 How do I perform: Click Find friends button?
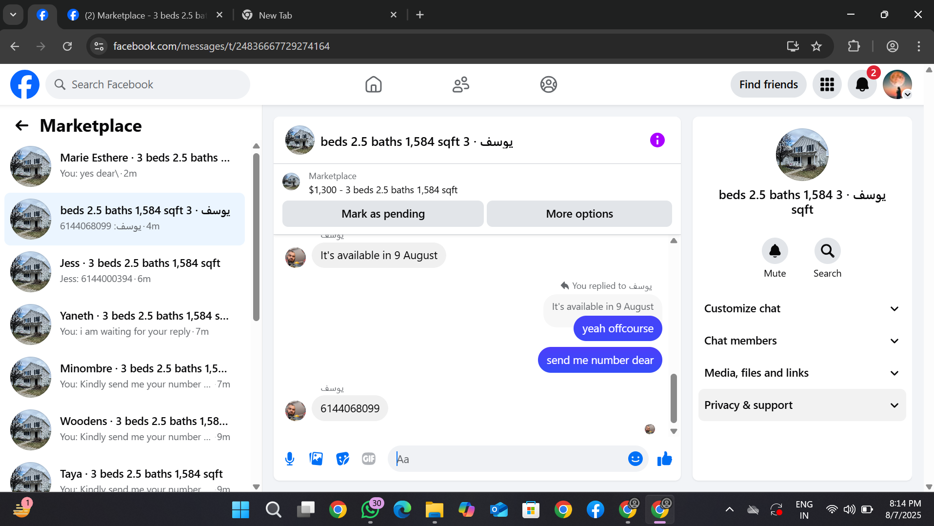point(769,84)
